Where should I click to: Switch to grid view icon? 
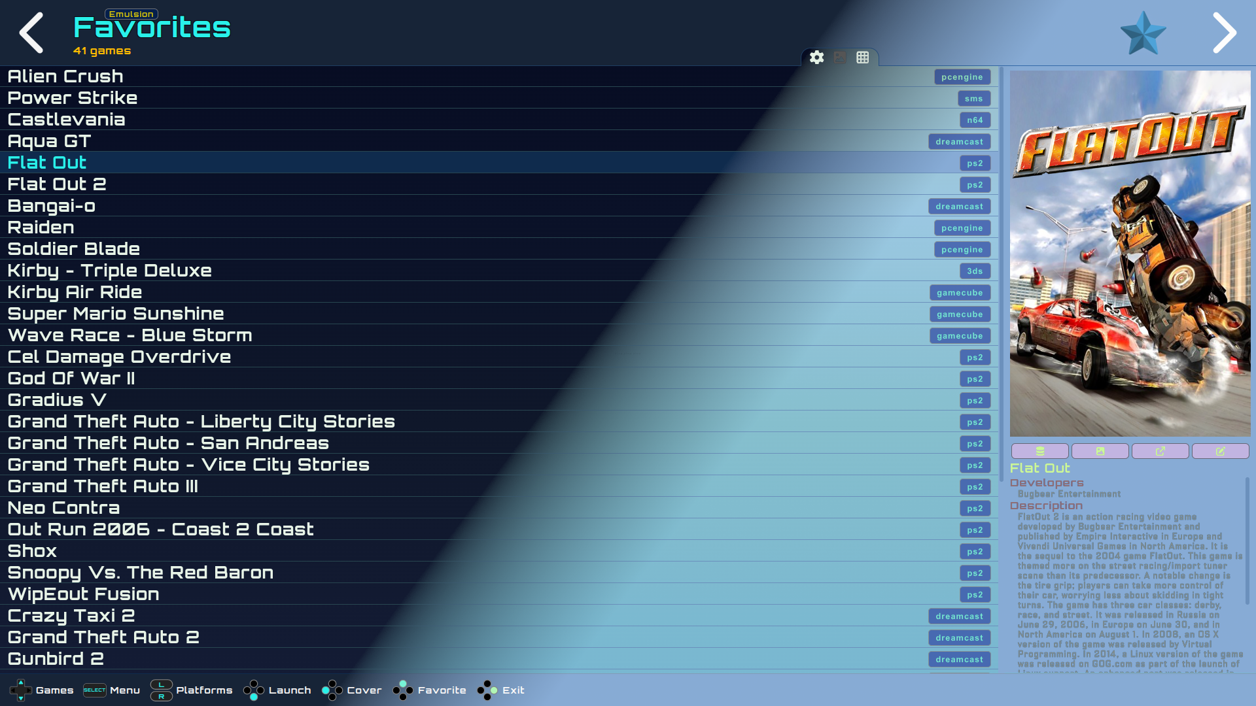click(863, 58)
